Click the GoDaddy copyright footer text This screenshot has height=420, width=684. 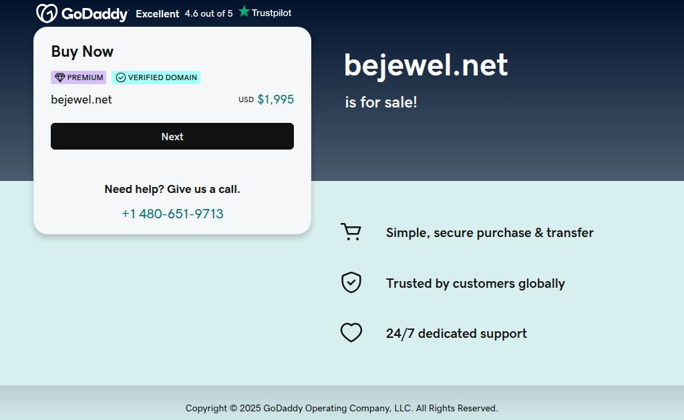click(341, 408)
